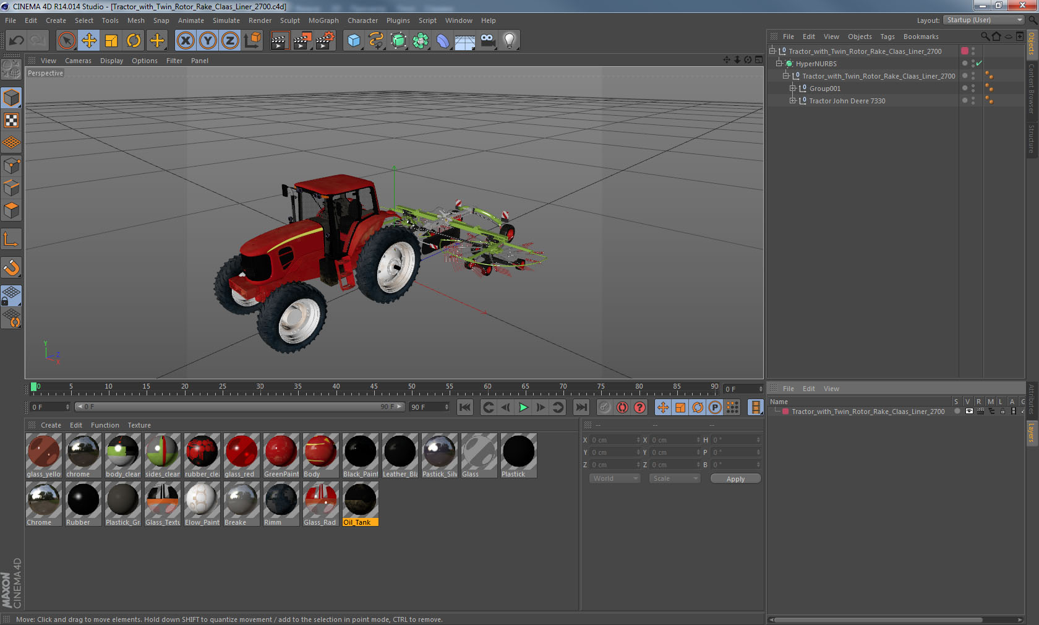Open material manager Texture menu
The image size is (1039, 625).
(139, 425)
